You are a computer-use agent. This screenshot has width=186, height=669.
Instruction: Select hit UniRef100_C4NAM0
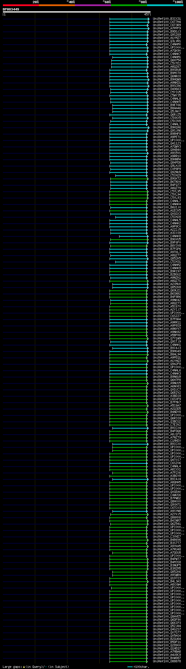(x=167, y=44)
